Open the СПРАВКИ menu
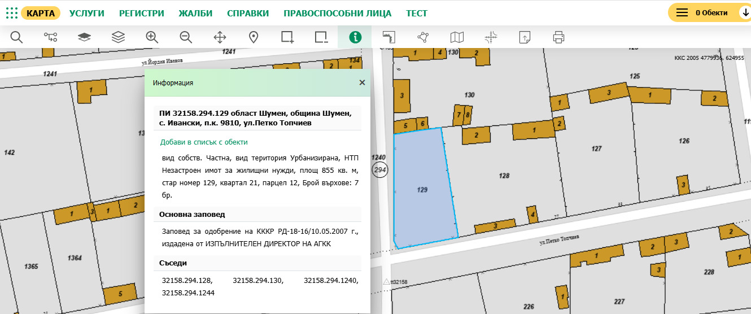 (x=248, y=13)
